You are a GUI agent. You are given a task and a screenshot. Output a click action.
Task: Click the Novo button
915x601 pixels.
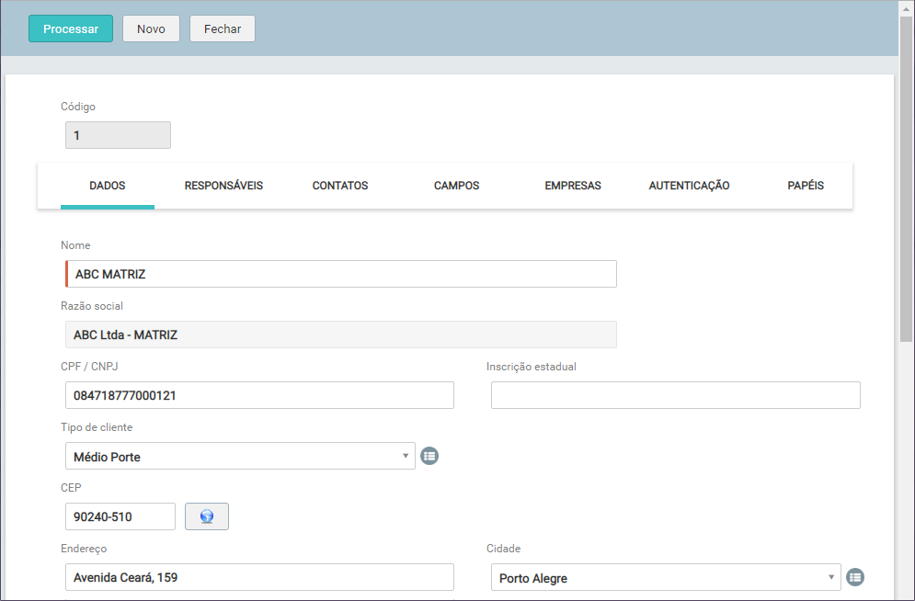point(151,28)
